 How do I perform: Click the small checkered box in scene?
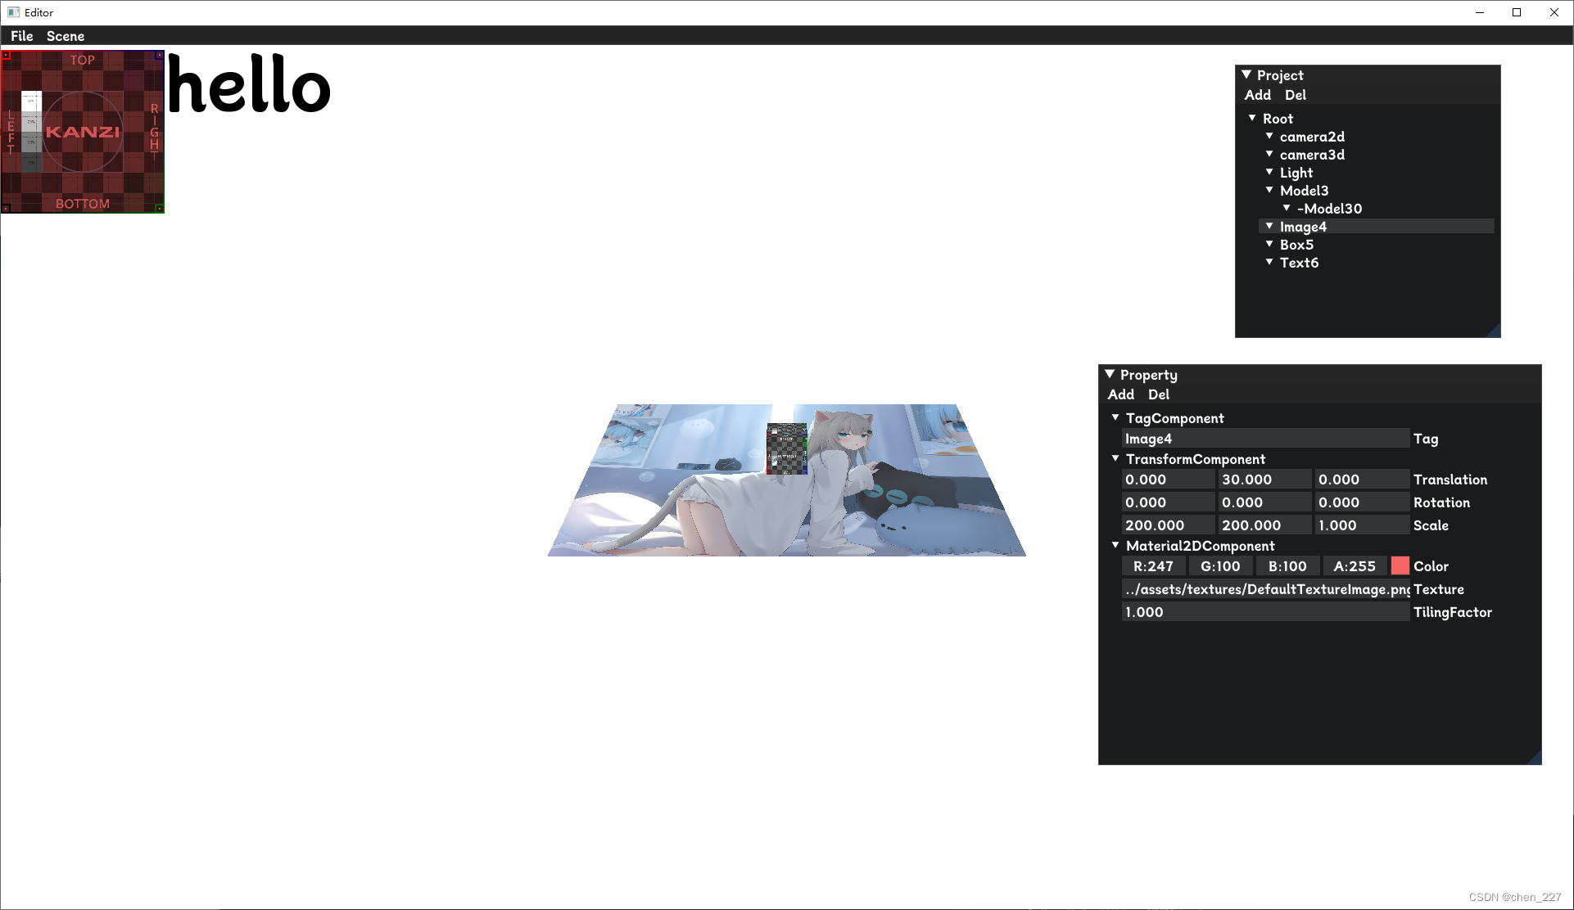click(x=787, y=448)
